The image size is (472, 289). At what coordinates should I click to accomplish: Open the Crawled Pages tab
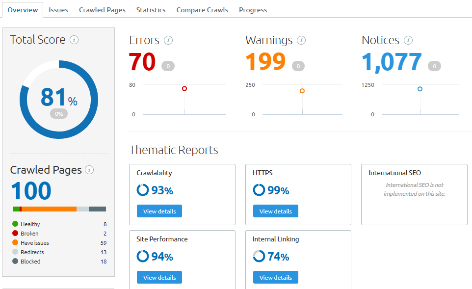tap(102, 10)
